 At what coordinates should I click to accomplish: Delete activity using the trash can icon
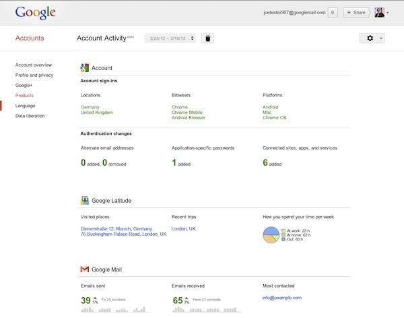(207, 38)
